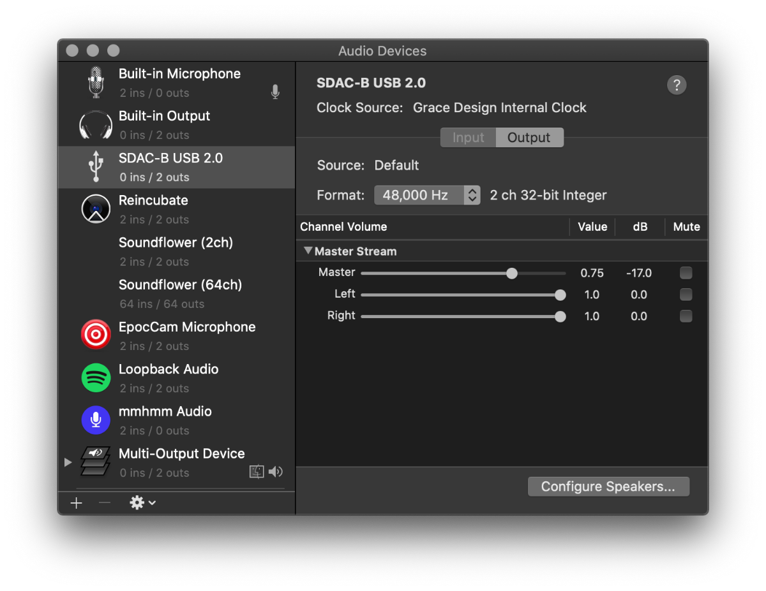Image resolution: width=766 pixels, height=591 pixels.
Task: Click the Left channel value 1.0
Action: pyautogui.click(x=592, y=295)
